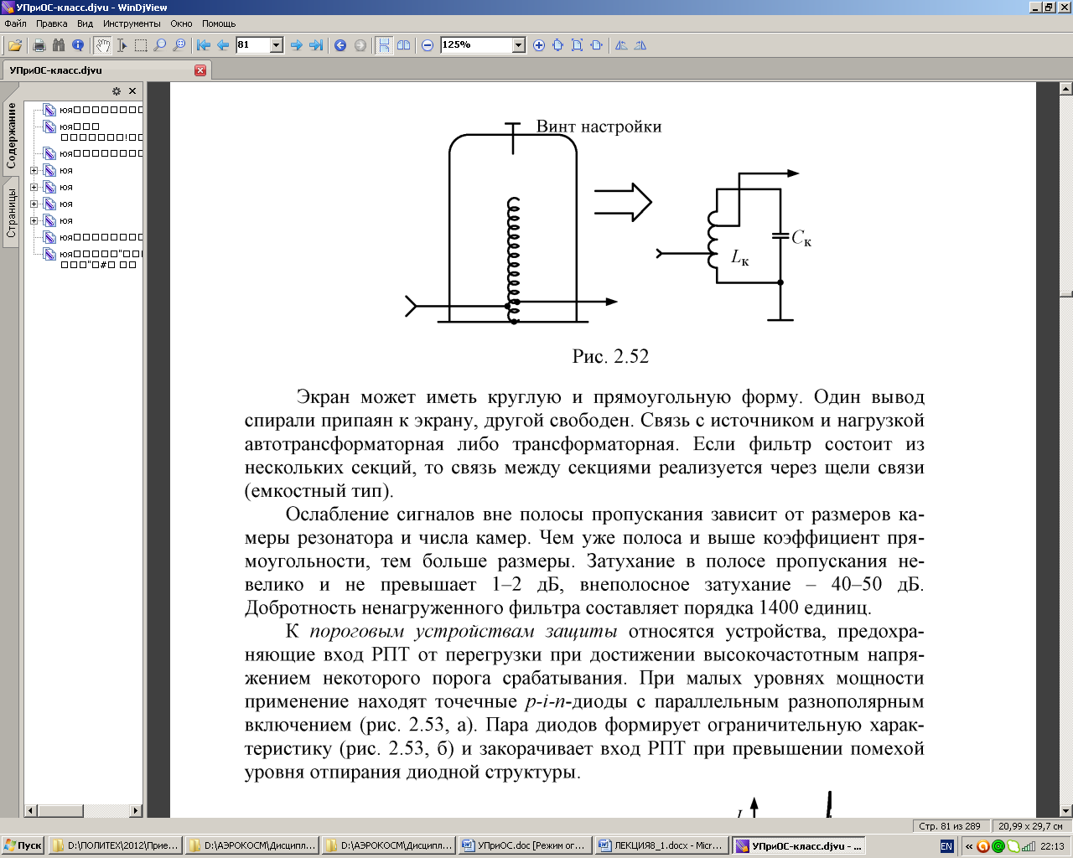Toggle side-by-side pages layout
Viewport: 1073px width, 858px height.
pyautogui.click(x=403, y=45)
